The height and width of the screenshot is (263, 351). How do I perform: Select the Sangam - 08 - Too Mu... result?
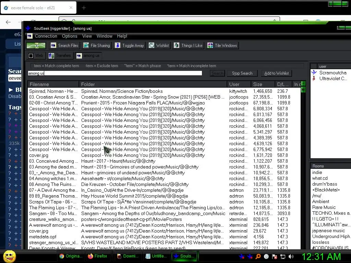click(164, 213)
